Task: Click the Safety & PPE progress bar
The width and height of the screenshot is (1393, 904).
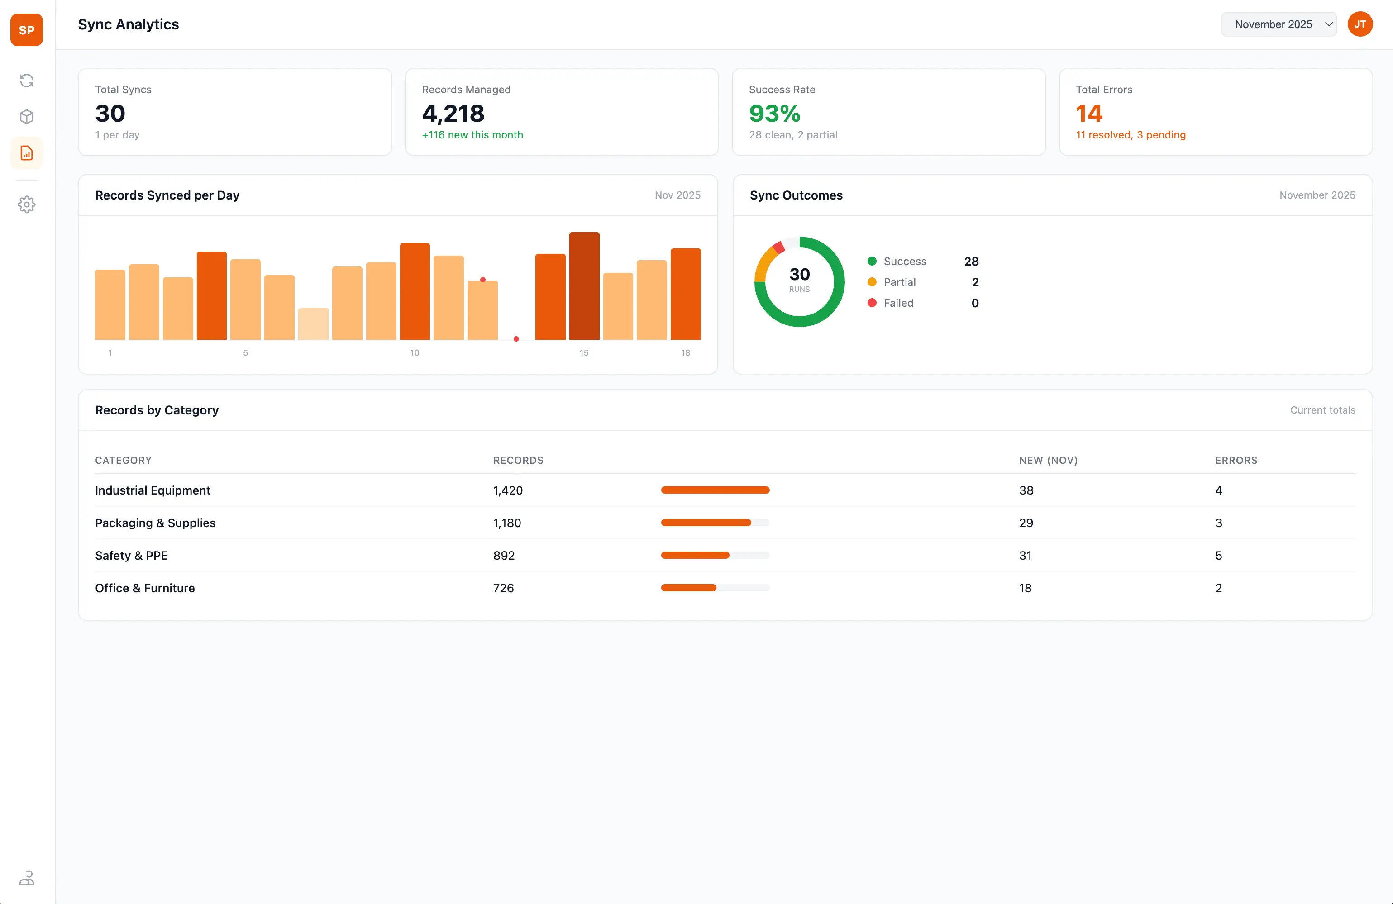Action: [x=715, y=555]
